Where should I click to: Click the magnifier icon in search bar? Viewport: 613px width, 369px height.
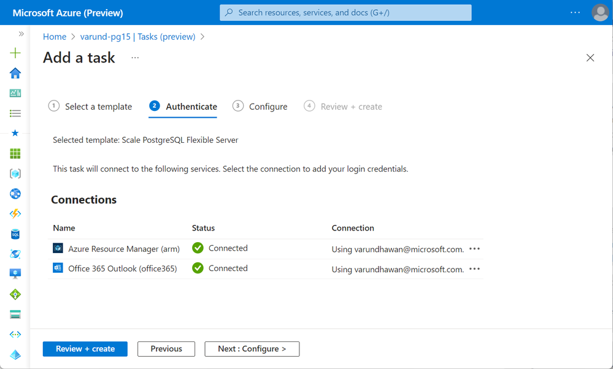click(229, 12)
